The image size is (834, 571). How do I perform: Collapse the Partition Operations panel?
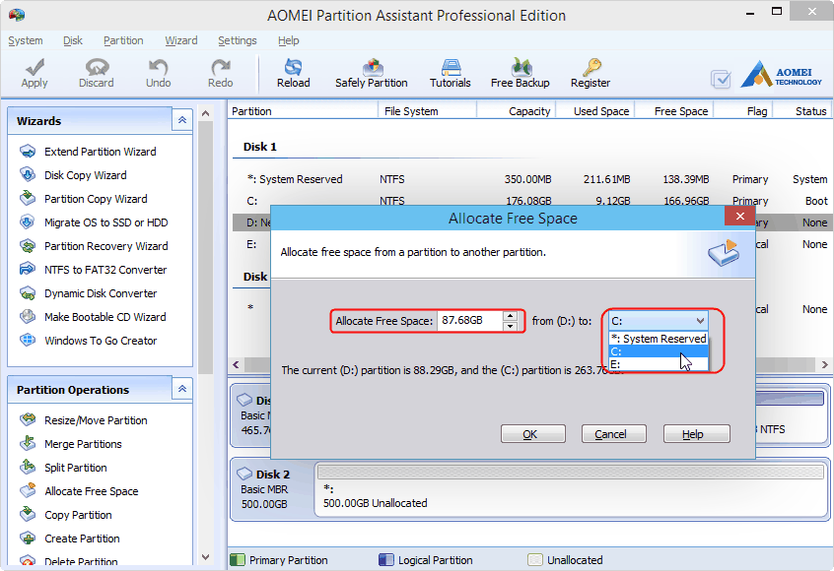(182, 389)
